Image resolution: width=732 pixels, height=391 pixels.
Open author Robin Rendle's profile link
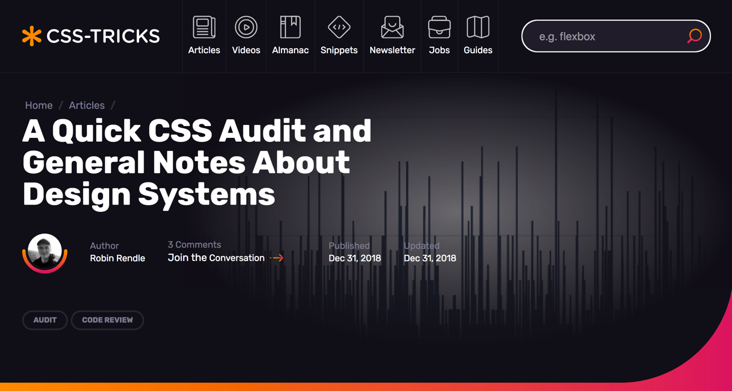(x=118, y=258)
